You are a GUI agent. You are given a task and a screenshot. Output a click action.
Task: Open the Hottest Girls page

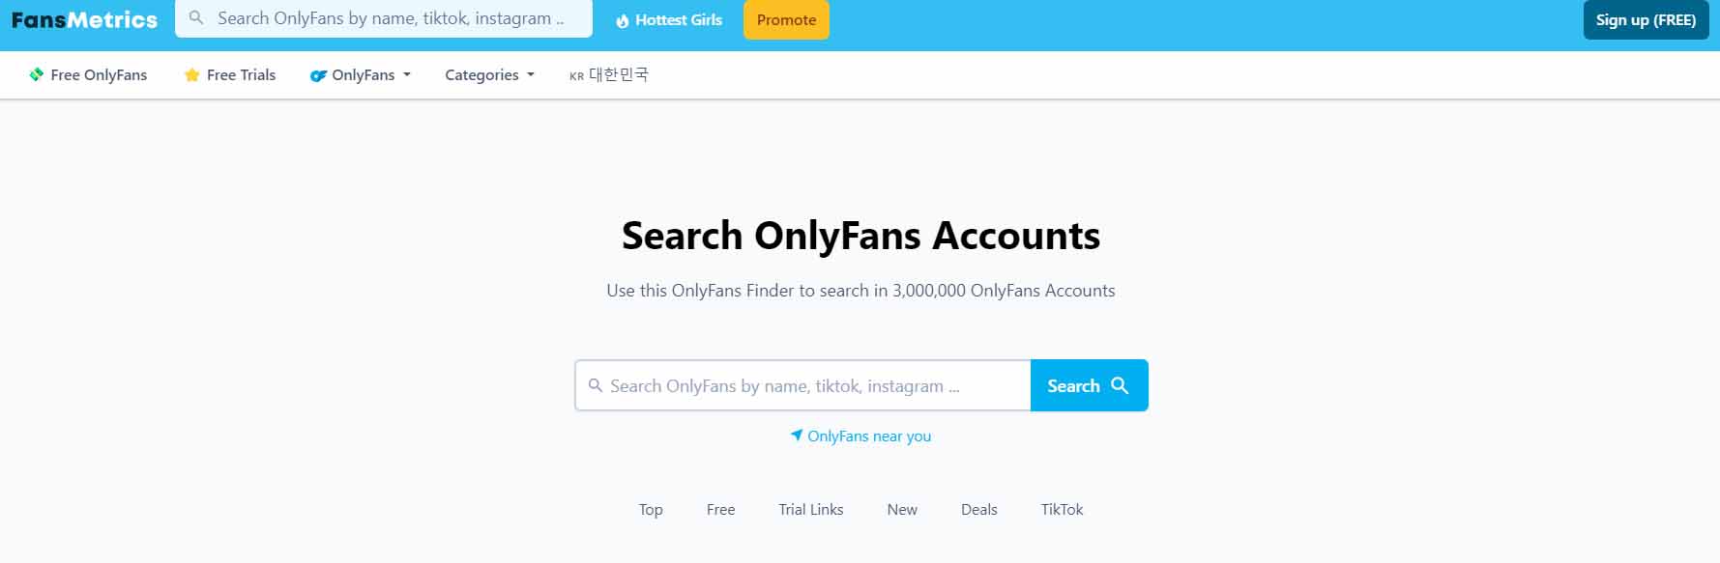(x=678, y=18)
